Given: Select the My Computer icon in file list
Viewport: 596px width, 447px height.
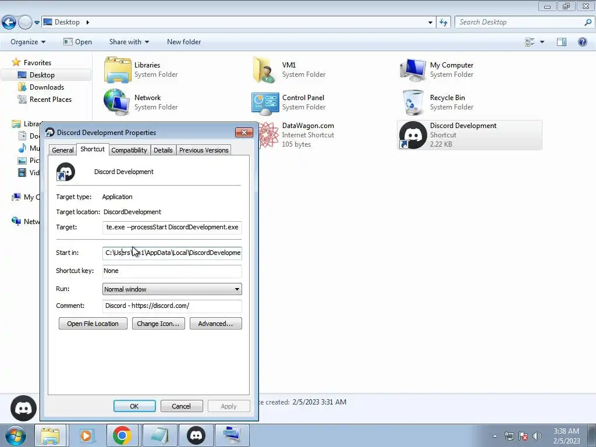Looking at the screenshot, I should pyautogui.click(x=413, y=70).
